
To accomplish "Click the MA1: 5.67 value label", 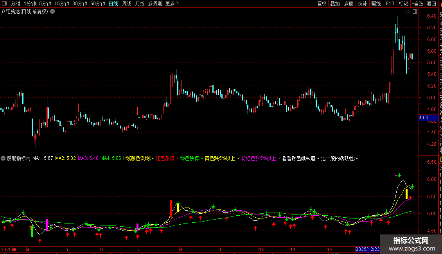I will click(x=43, y=158).
